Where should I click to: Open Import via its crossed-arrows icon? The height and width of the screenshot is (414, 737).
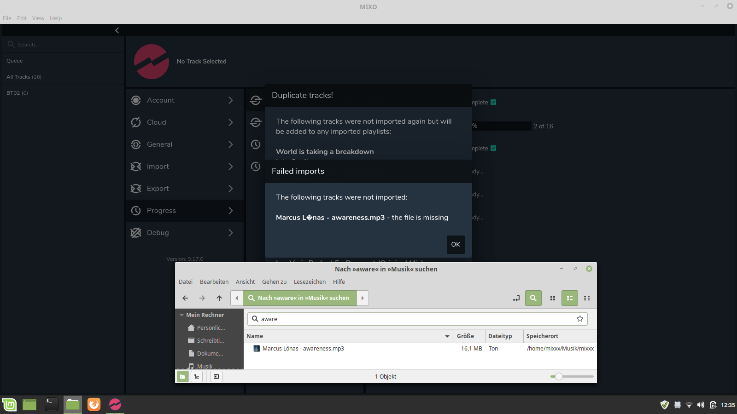pos(136,167)
